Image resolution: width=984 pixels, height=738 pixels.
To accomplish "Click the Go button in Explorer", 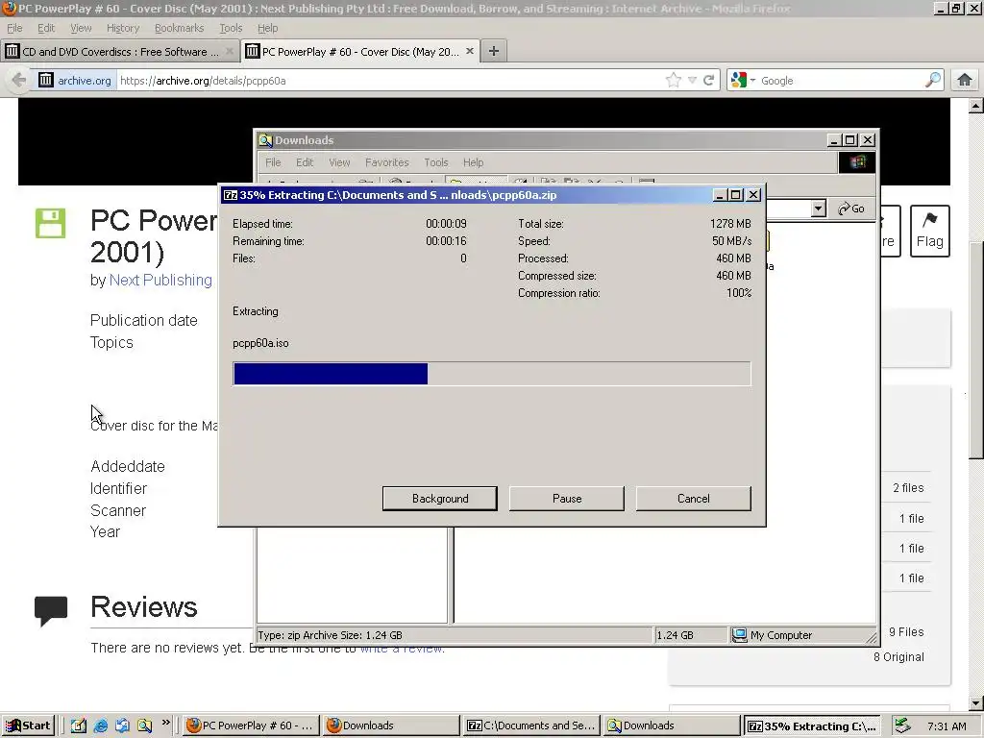I will (x=851, y=209).
